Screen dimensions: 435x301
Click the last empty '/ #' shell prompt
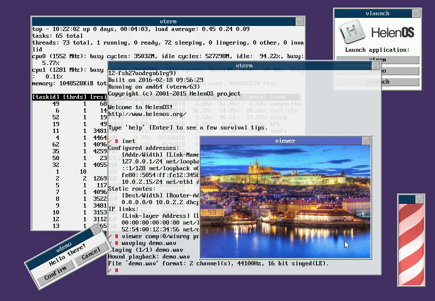(113, 270)
